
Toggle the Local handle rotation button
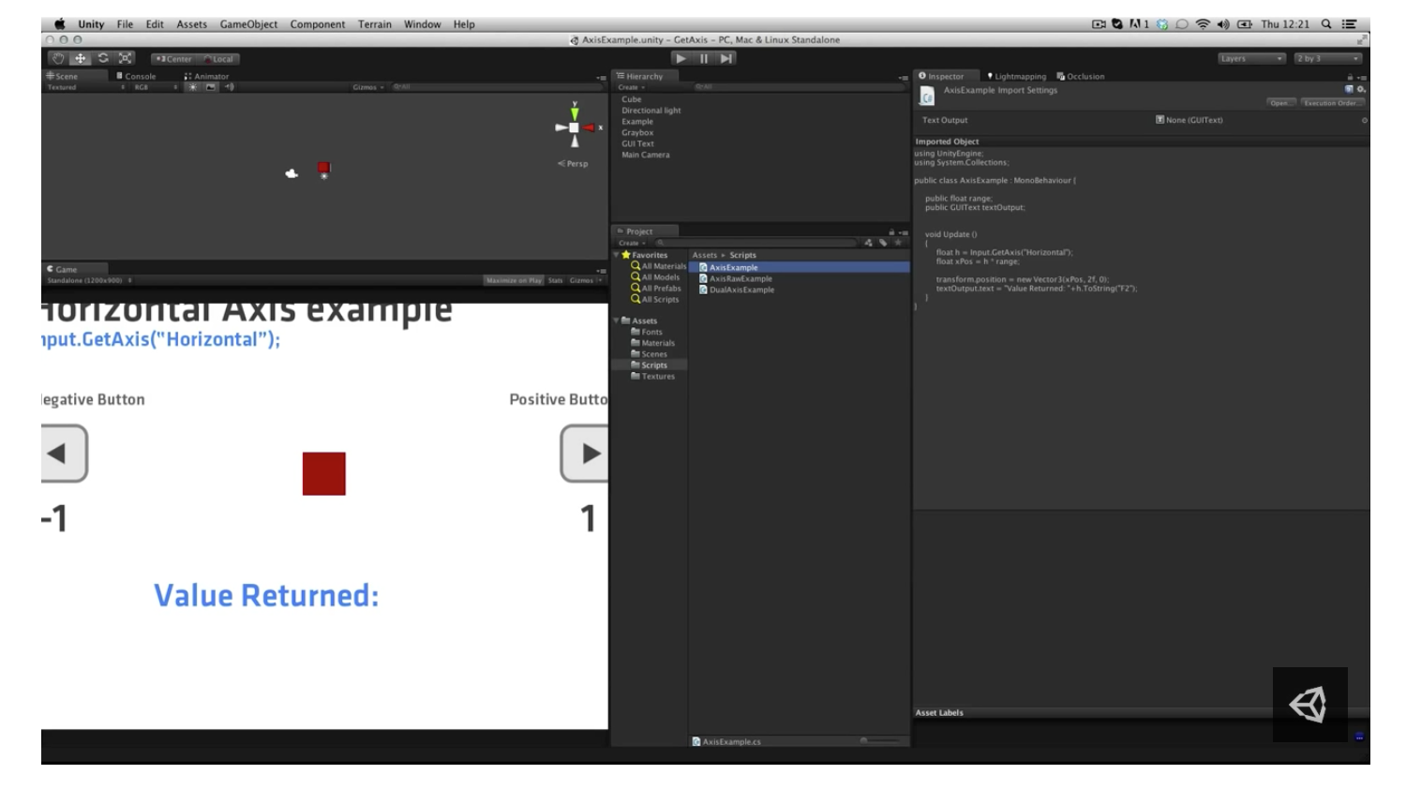tap(218, 59)
